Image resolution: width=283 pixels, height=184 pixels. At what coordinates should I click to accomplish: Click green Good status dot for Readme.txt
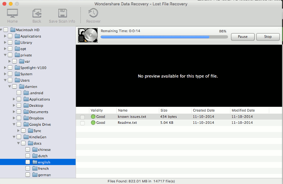pyautogui.click(x=93, y=123)
